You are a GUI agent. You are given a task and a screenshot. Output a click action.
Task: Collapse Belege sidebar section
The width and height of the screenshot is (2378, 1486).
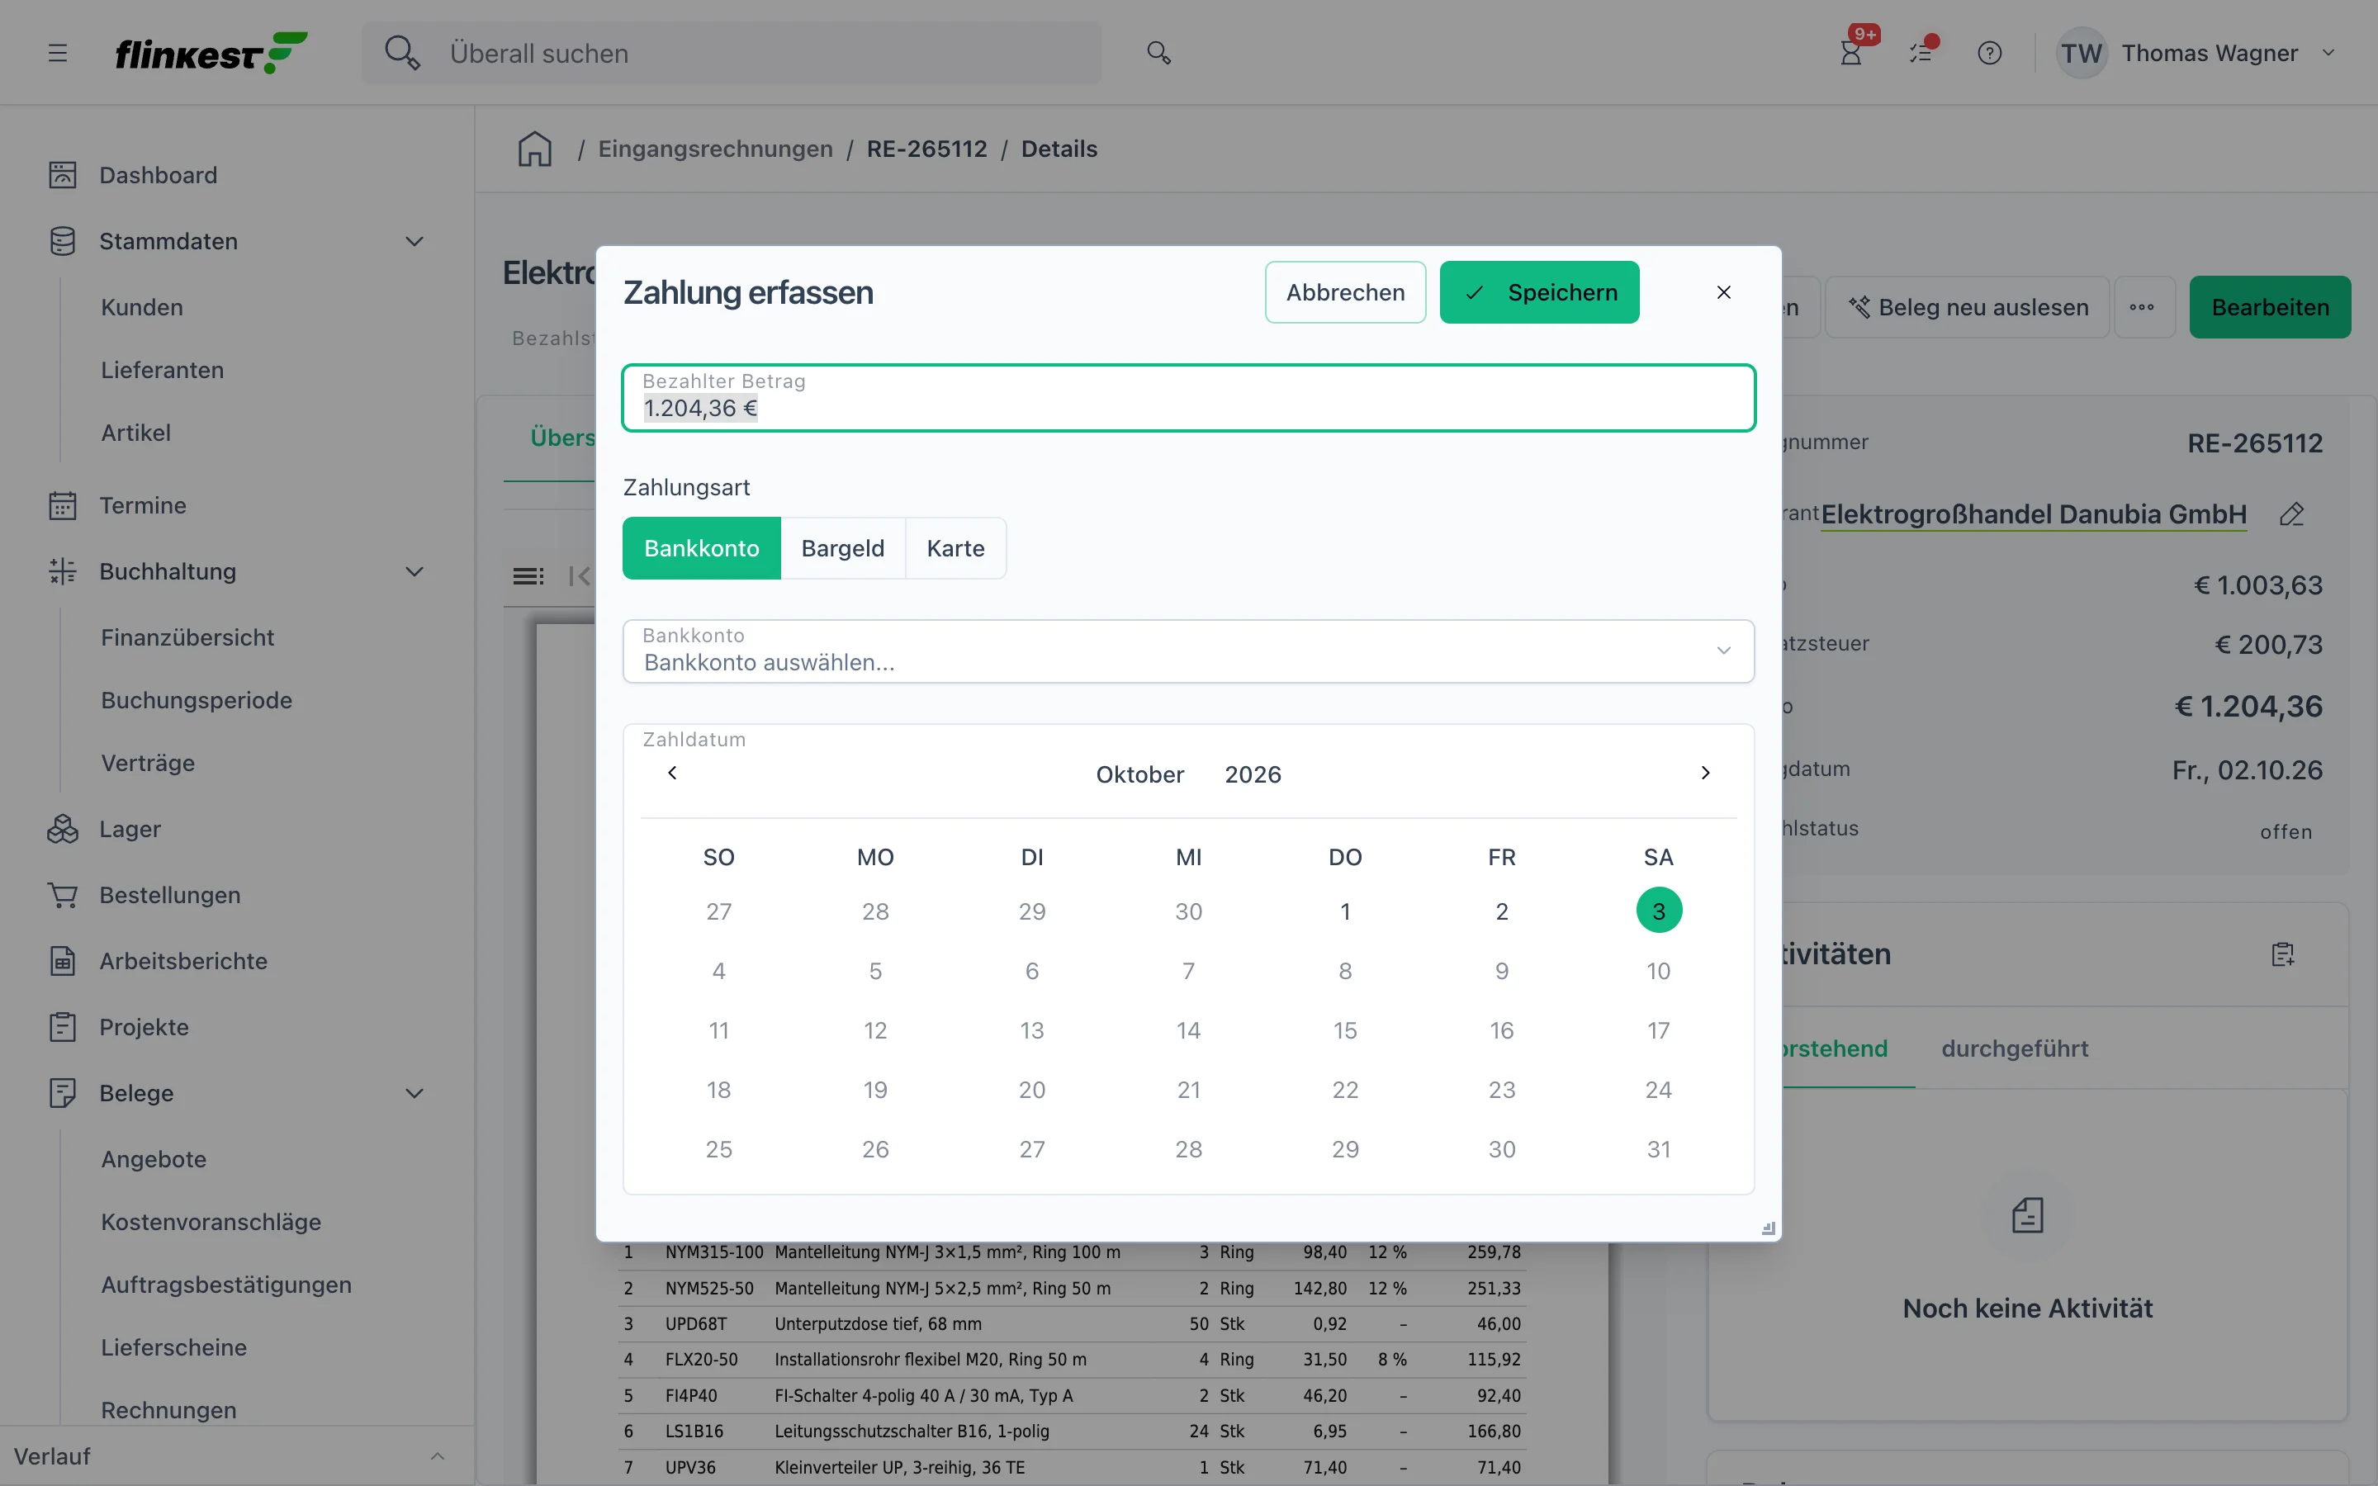pos(414,1093)
